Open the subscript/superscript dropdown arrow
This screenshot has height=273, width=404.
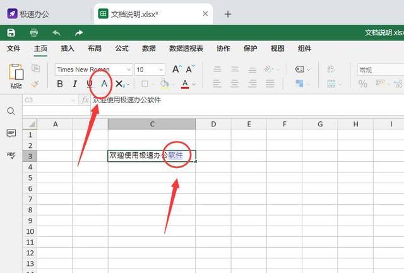(128, 84)
